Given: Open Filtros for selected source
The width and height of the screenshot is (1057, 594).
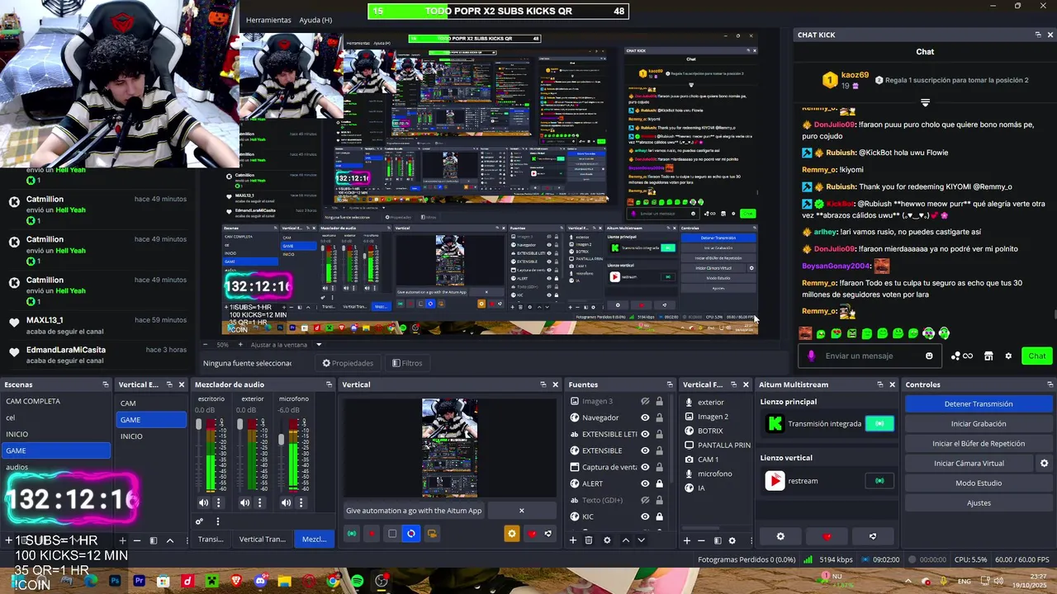Looking at the screenshot, I should (407, 363).
